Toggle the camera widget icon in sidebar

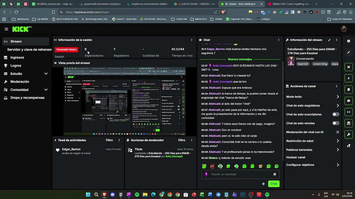(349, 123)
